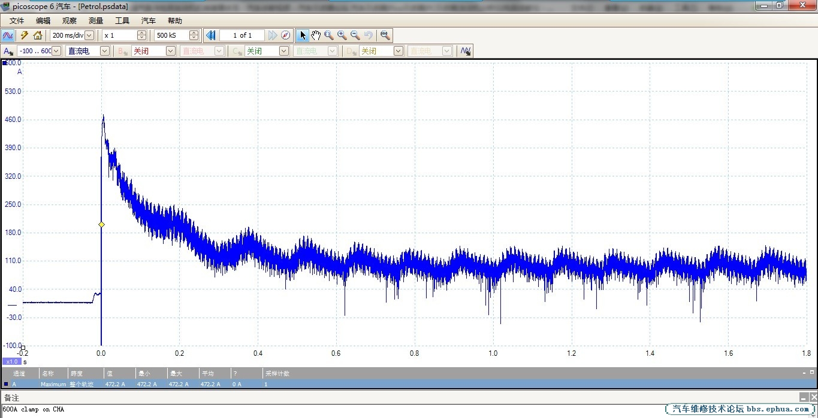Click the home startup settings icon

[x=38, y=35]
